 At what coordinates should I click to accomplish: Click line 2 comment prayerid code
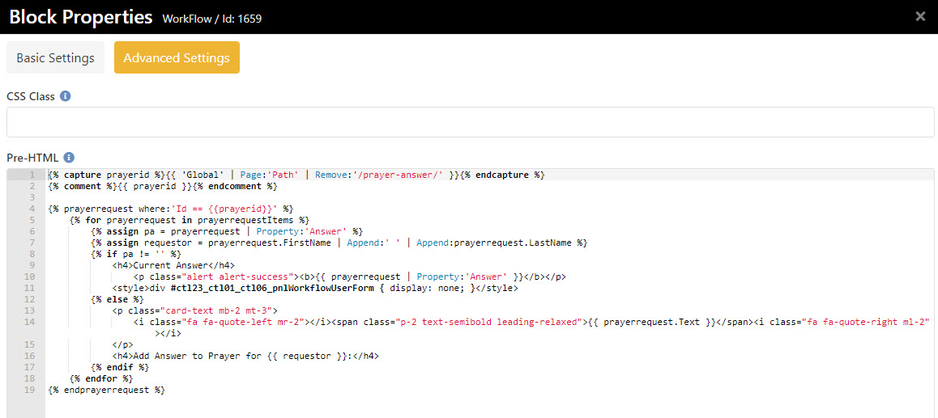163,186
